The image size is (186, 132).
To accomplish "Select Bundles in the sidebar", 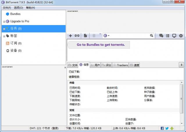I will [15, 14].
